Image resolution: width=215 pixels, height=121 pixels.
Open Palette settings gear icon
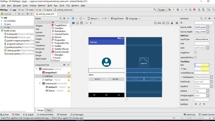pos(64,18)
